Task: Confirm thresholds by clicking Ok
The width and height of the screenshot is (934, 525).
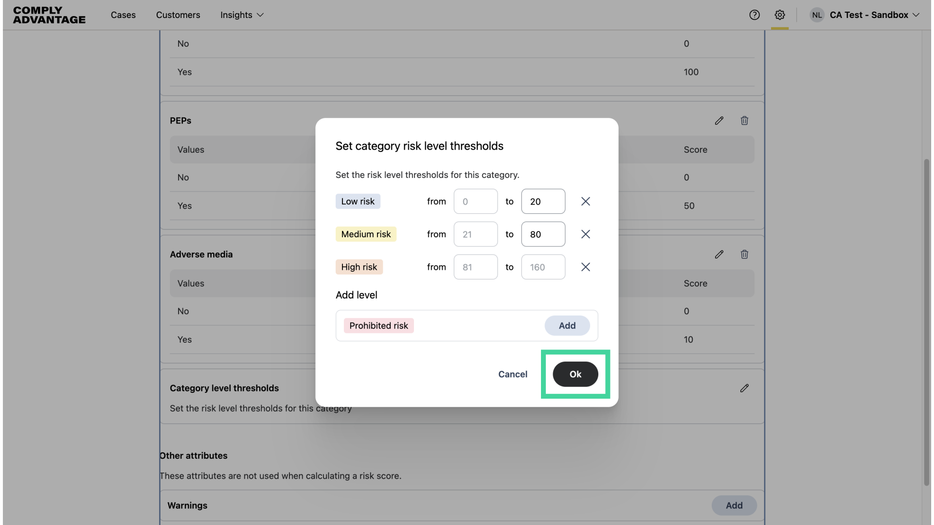Action: [575, 374]
